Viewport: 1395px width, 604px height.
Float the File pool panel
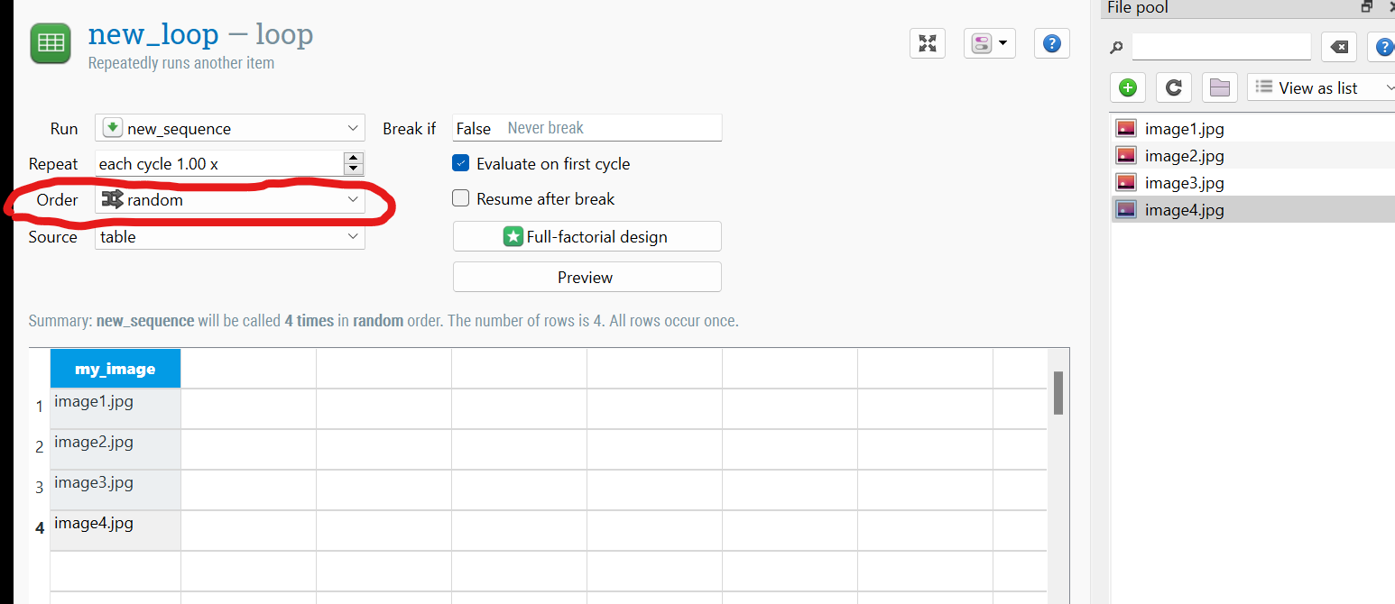1367,7
